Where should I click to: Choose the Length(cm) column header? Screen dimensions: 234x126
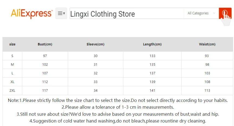tap(152, 44)
